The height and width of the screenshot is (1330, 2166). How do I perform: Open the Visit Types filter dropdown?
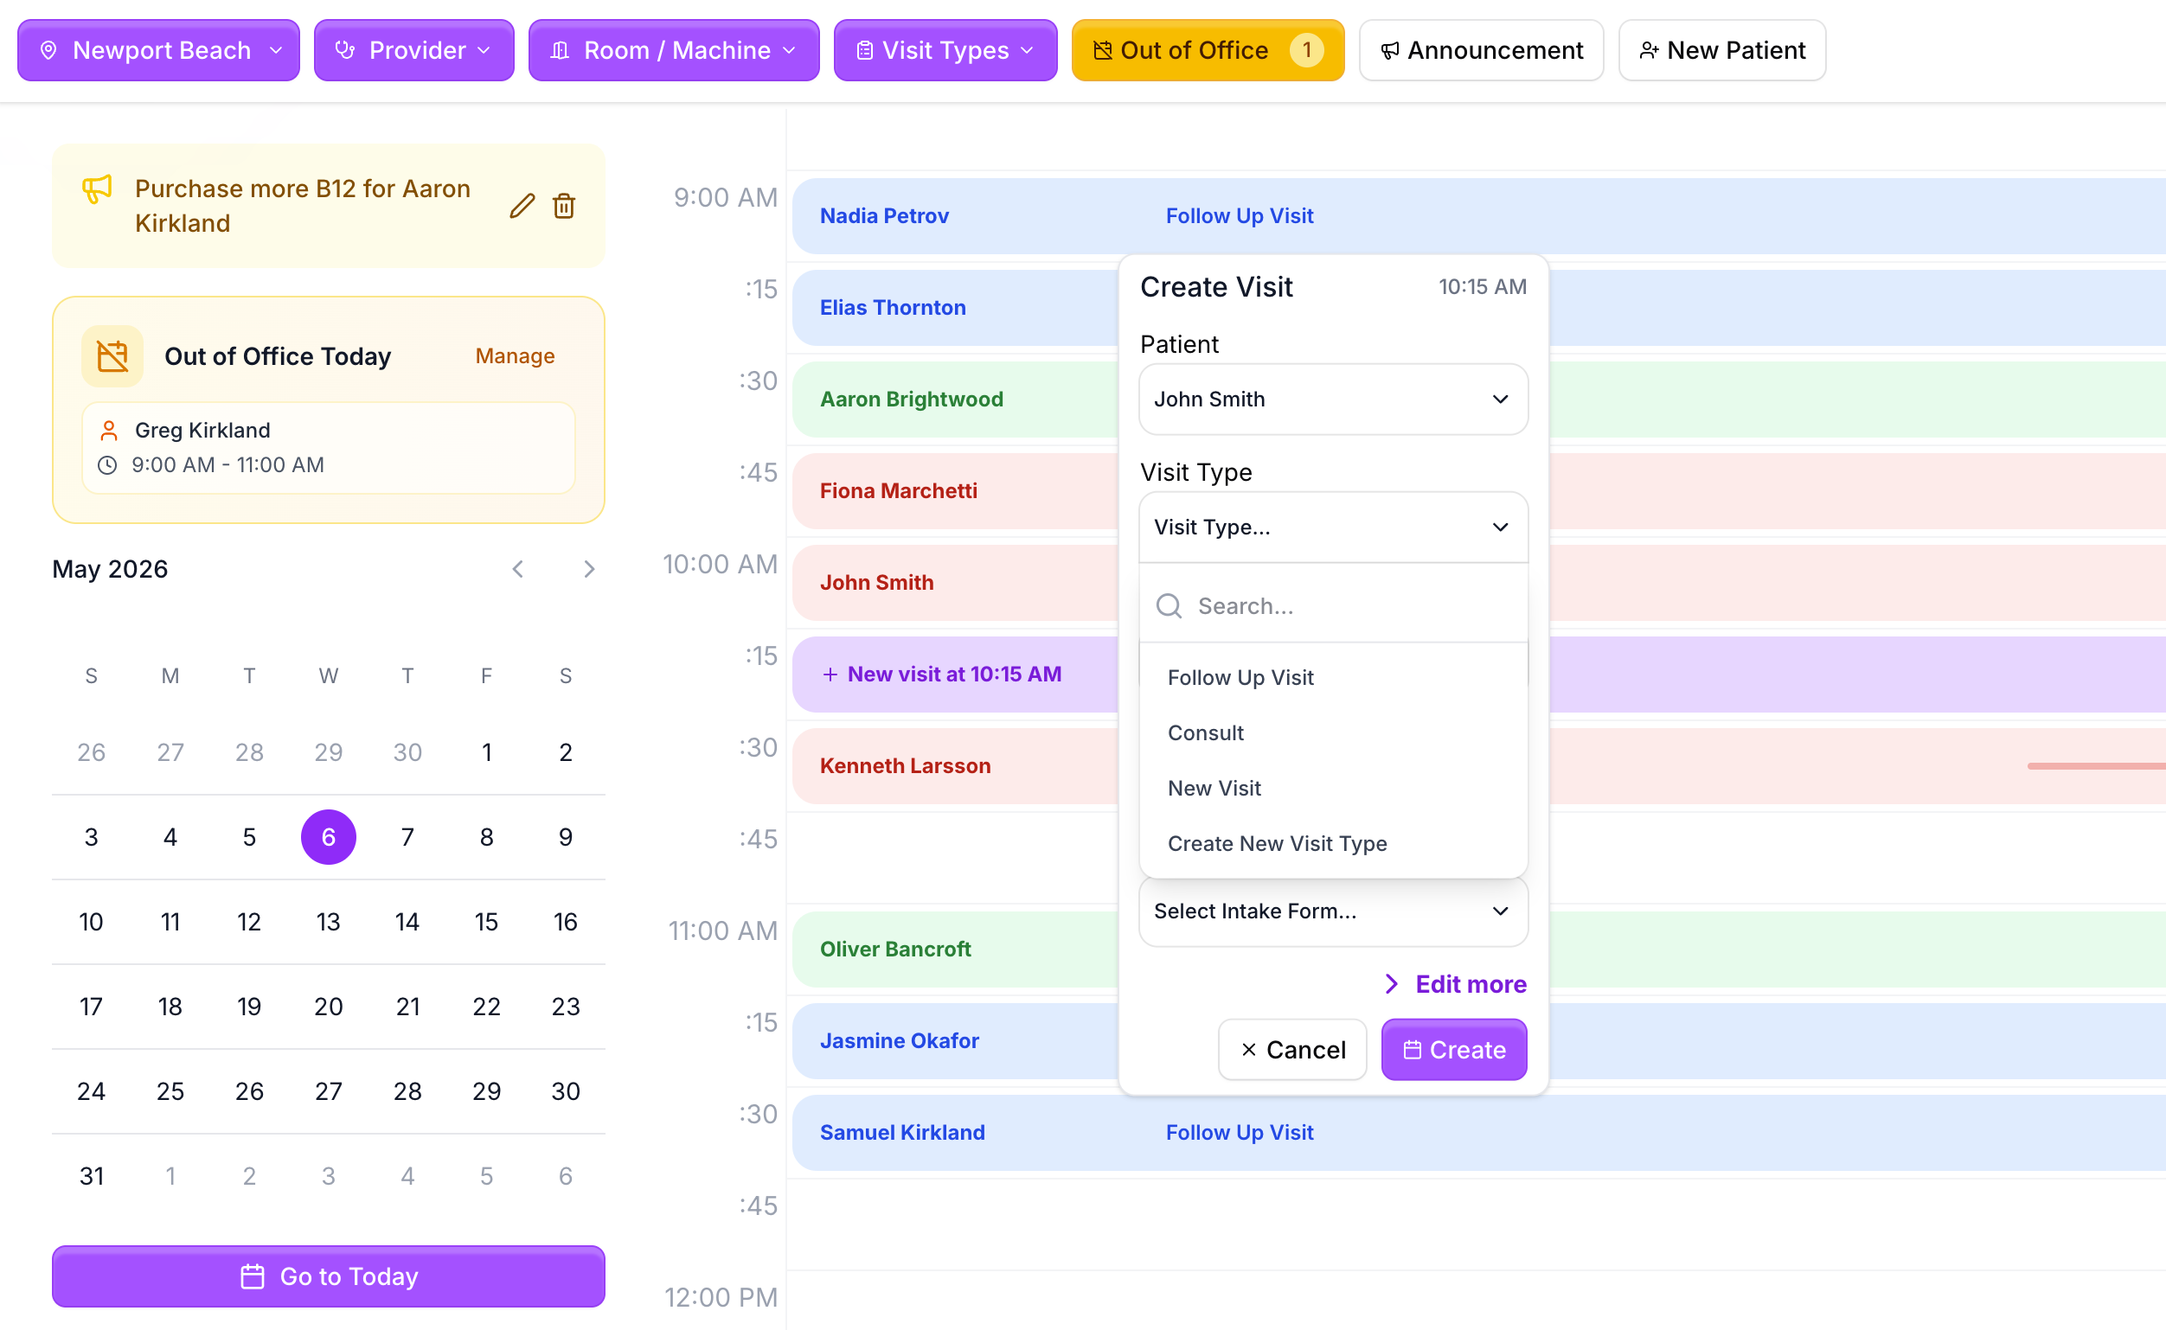coord(945,50)
